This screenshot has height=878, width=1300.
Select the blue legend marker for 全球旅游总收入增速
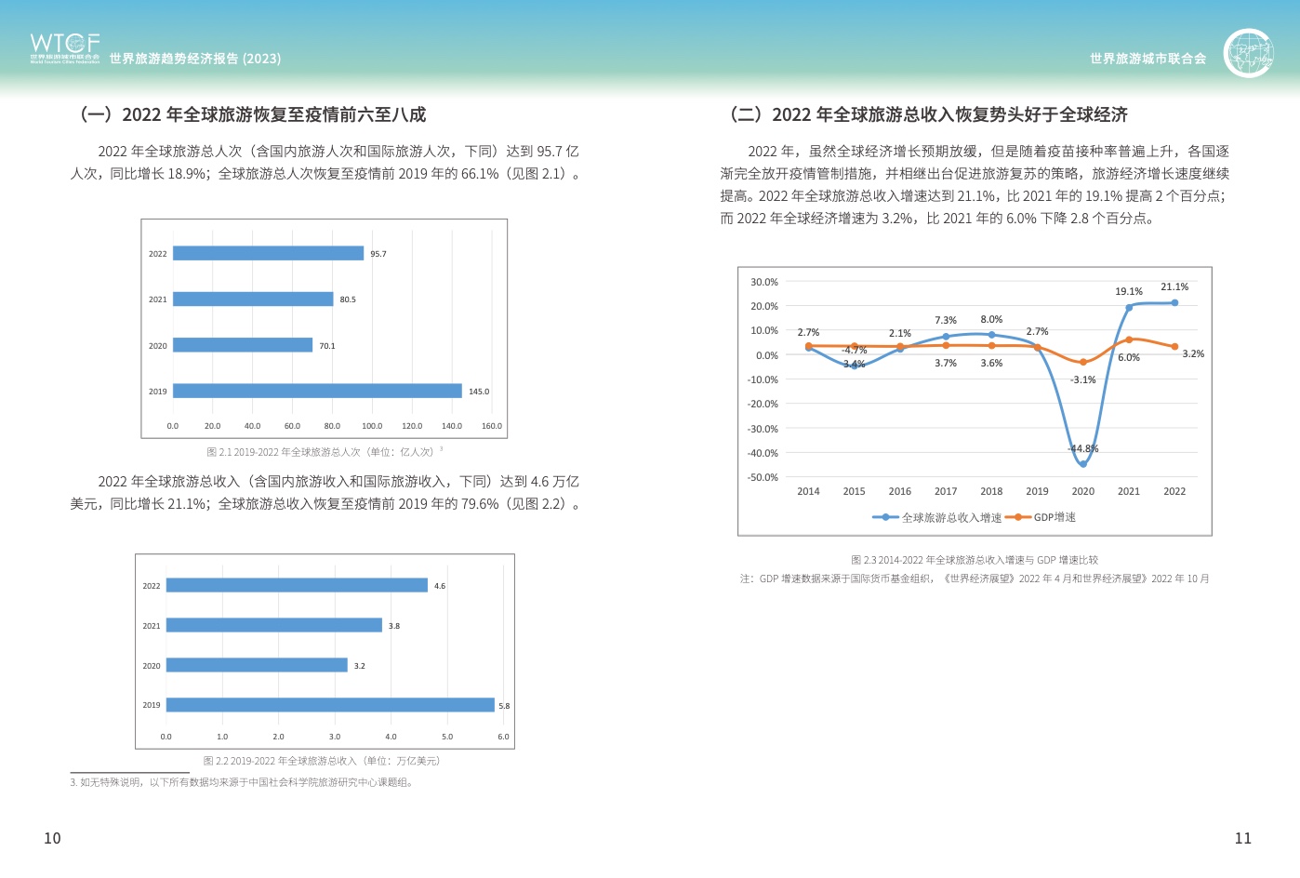tap(885, 517)
